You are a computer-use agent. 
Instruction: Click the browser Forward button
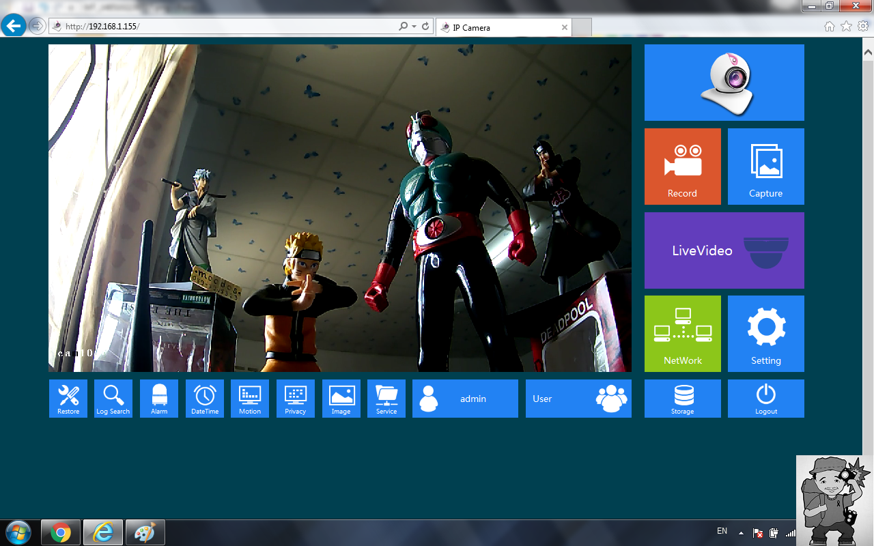point(37,27)
